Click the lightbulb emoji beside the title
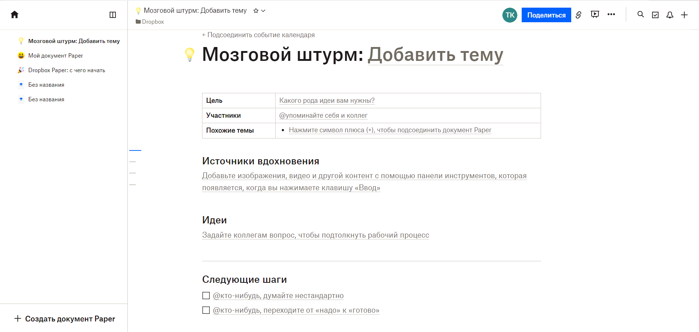The width and height of the screenshot is (699, 332). (190, 55)
